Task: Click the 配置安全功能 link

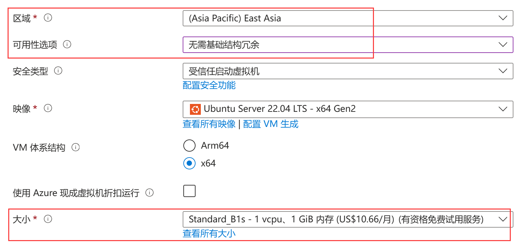Action: [x=209, y=86]
